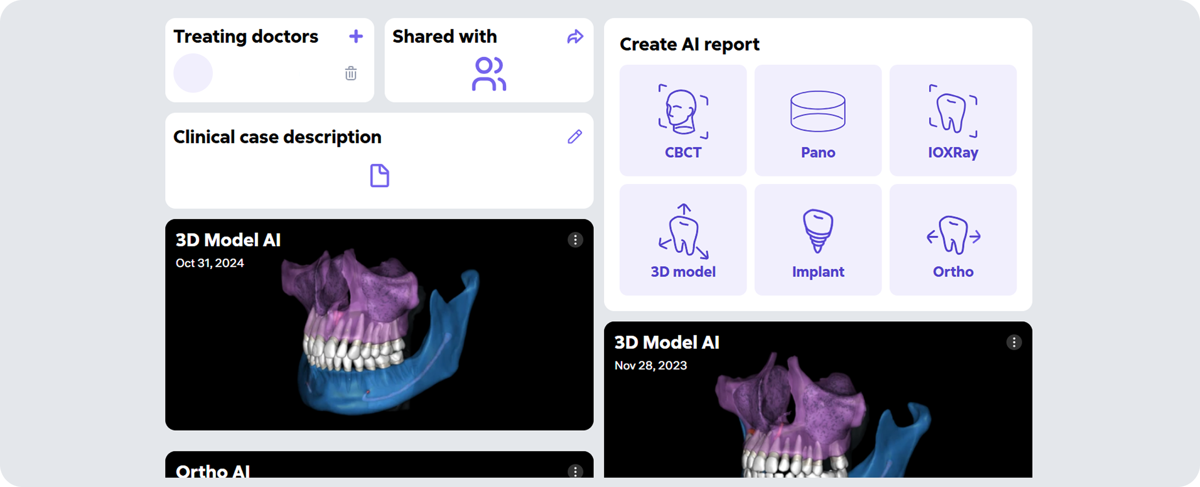
Task: Open options menu for Nov 28, 2023 model
Action: [1014, 342]
